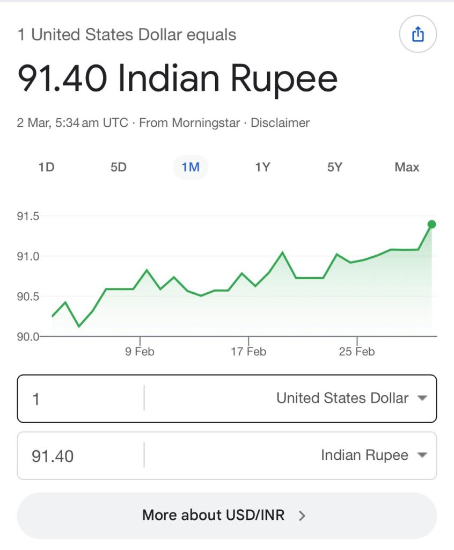
Task: Click the 17 Feb axis label
Action: [248, 352]
